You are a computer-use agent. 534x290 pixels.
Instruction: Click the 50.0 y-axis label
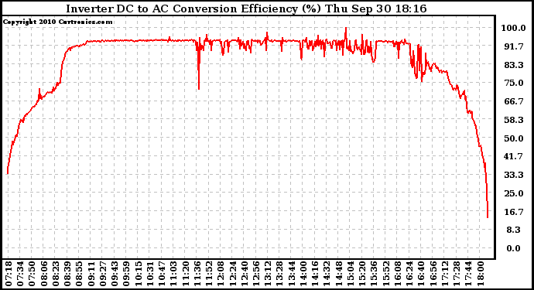pyautogui.click(x=514, y=138)
